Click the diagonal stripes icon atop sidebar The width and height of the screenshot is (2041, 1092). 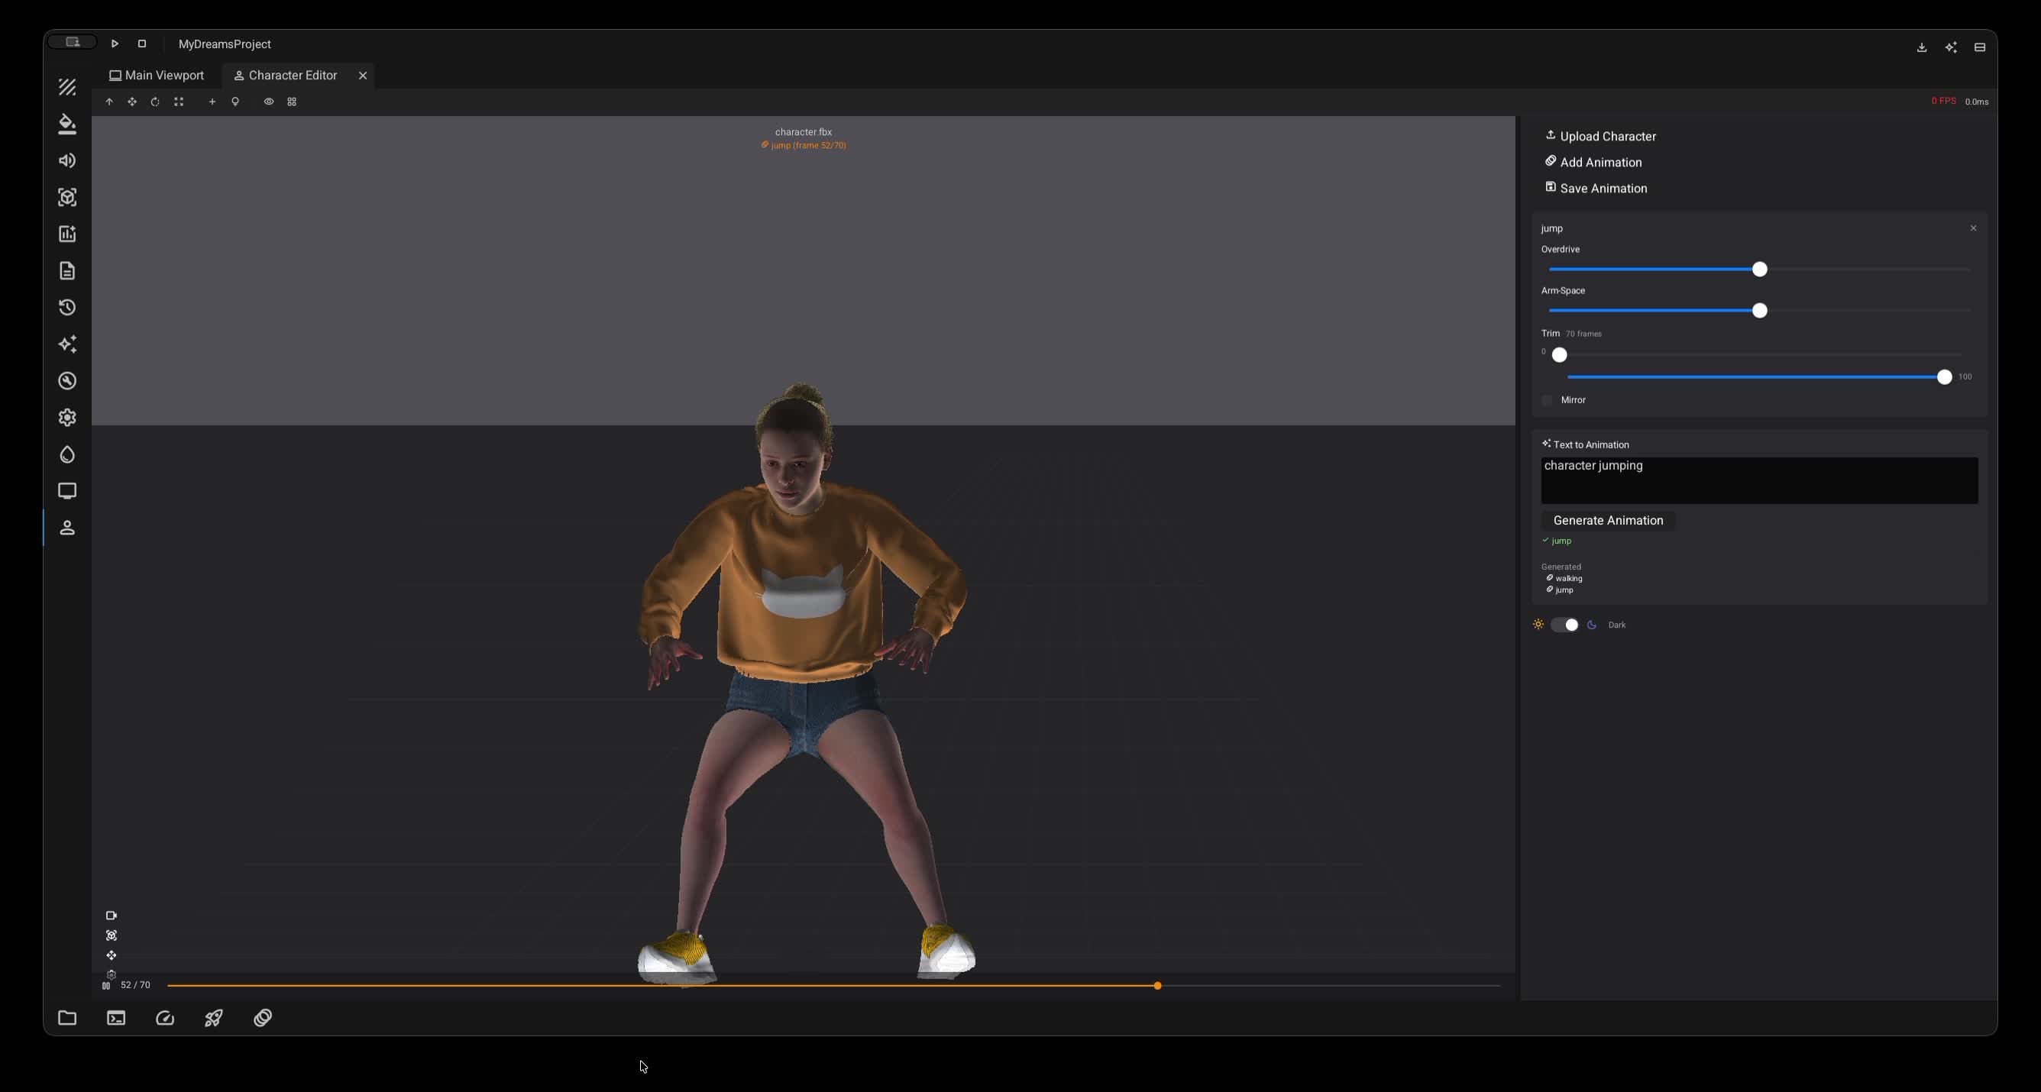coord(67,87)
